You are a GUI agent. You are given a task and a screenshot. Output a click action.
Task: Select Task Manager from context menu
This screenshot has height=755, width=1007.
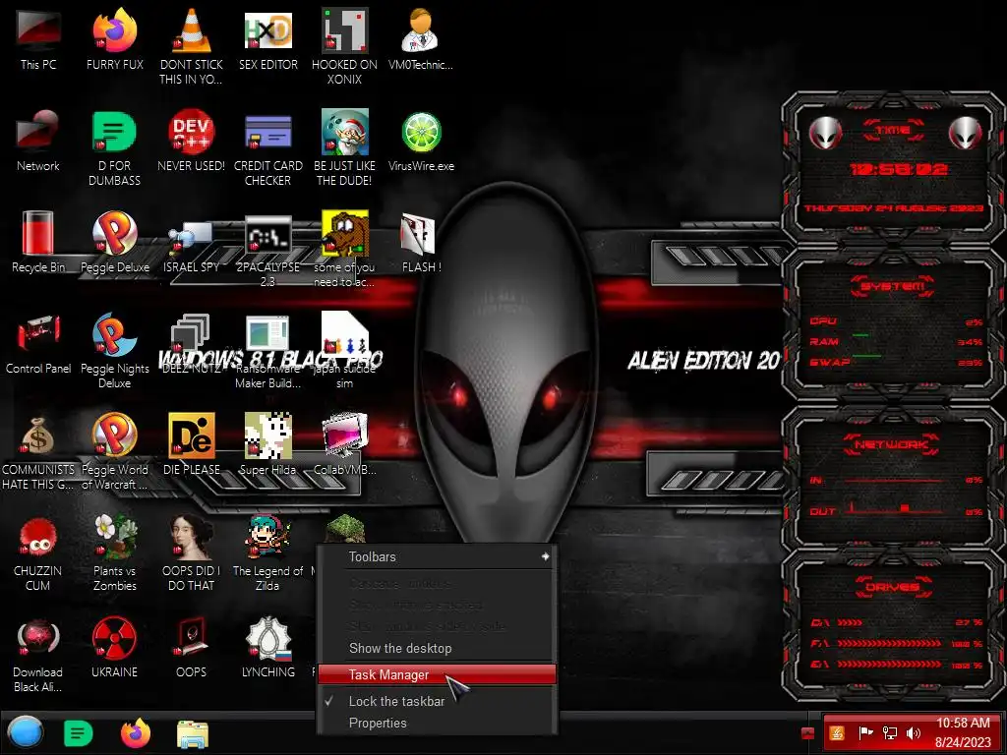pos(437,674)
